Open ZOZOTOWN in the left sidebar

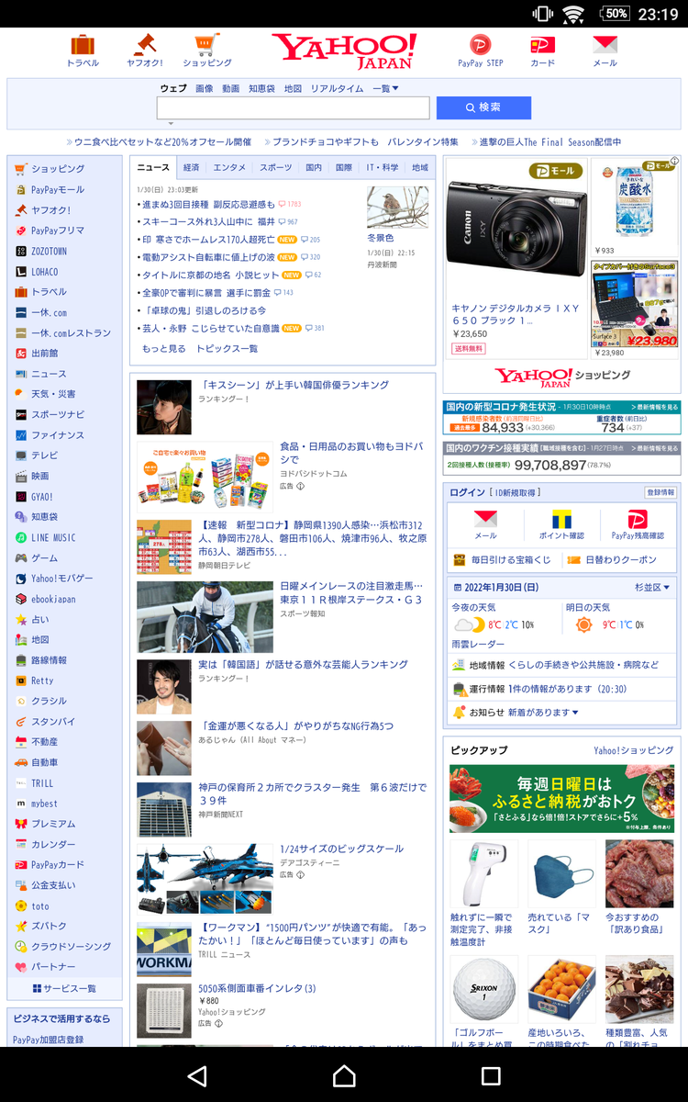(x=49, y=251)
